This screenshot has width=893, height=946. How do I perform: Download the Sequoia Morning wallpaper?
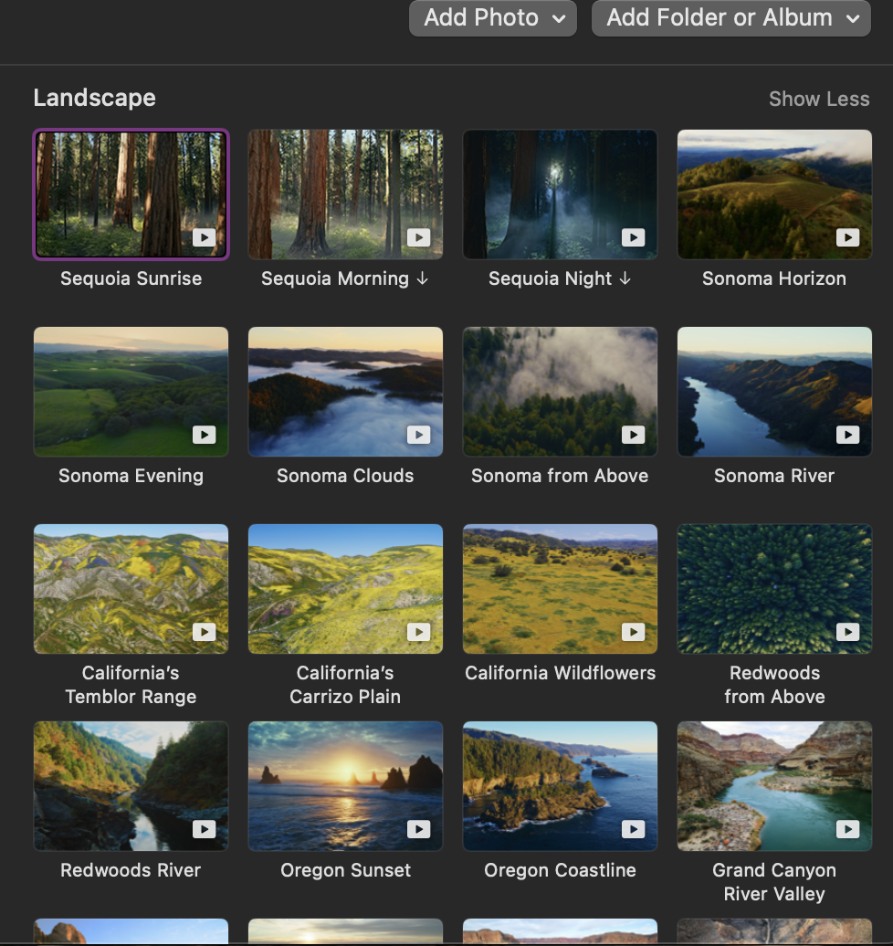click(423, 279)
